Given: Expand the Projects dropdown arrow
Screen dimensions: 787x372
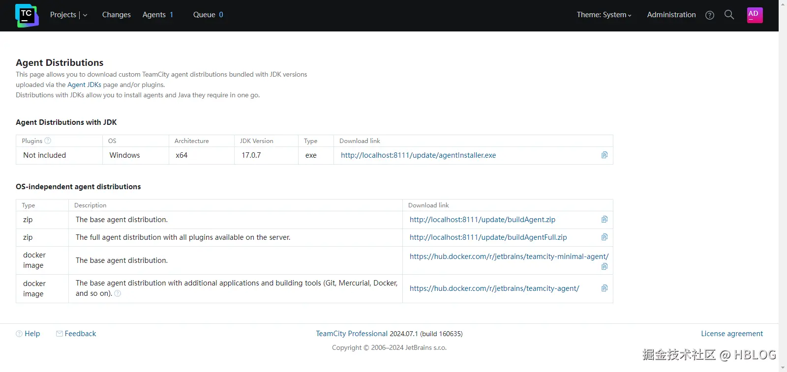Looking at the screenshot, I should coord(85,15).
